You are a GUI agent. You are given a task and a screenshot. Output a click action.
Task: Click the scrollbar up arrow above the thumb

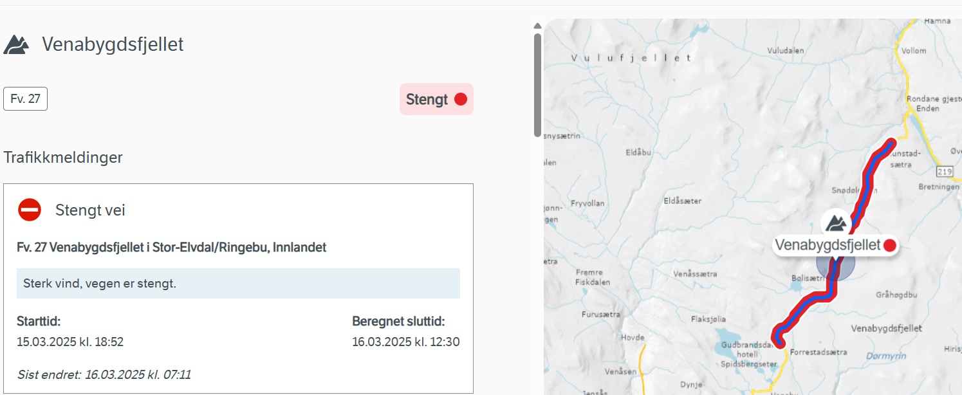[x=538, y=26]
